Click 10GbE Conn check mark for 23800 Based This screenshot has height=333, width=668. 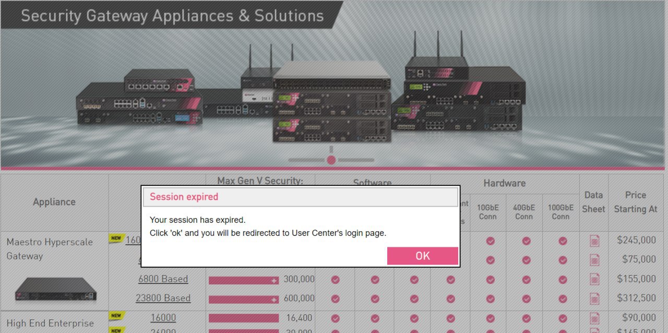tap(490, 299)
